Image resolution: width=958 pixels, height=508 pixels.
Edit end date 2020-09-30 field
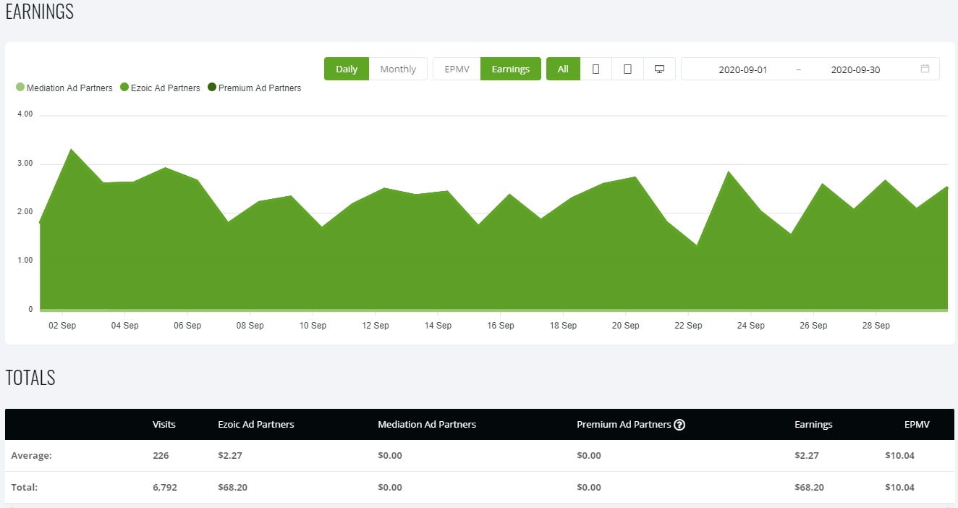tap(855, 69)
